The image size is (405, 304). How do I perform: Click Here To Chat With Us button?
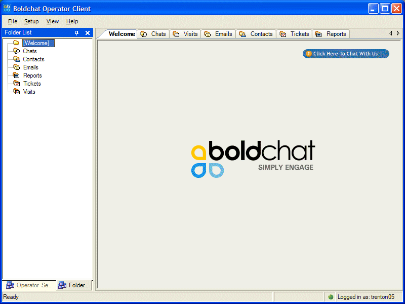tap(346, 54)
